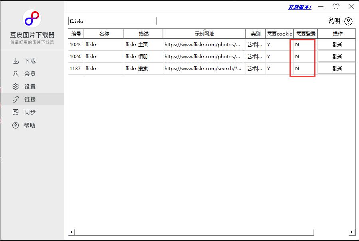Open the 帮助 question mark icon in sidebar

[x=16, y=125]
